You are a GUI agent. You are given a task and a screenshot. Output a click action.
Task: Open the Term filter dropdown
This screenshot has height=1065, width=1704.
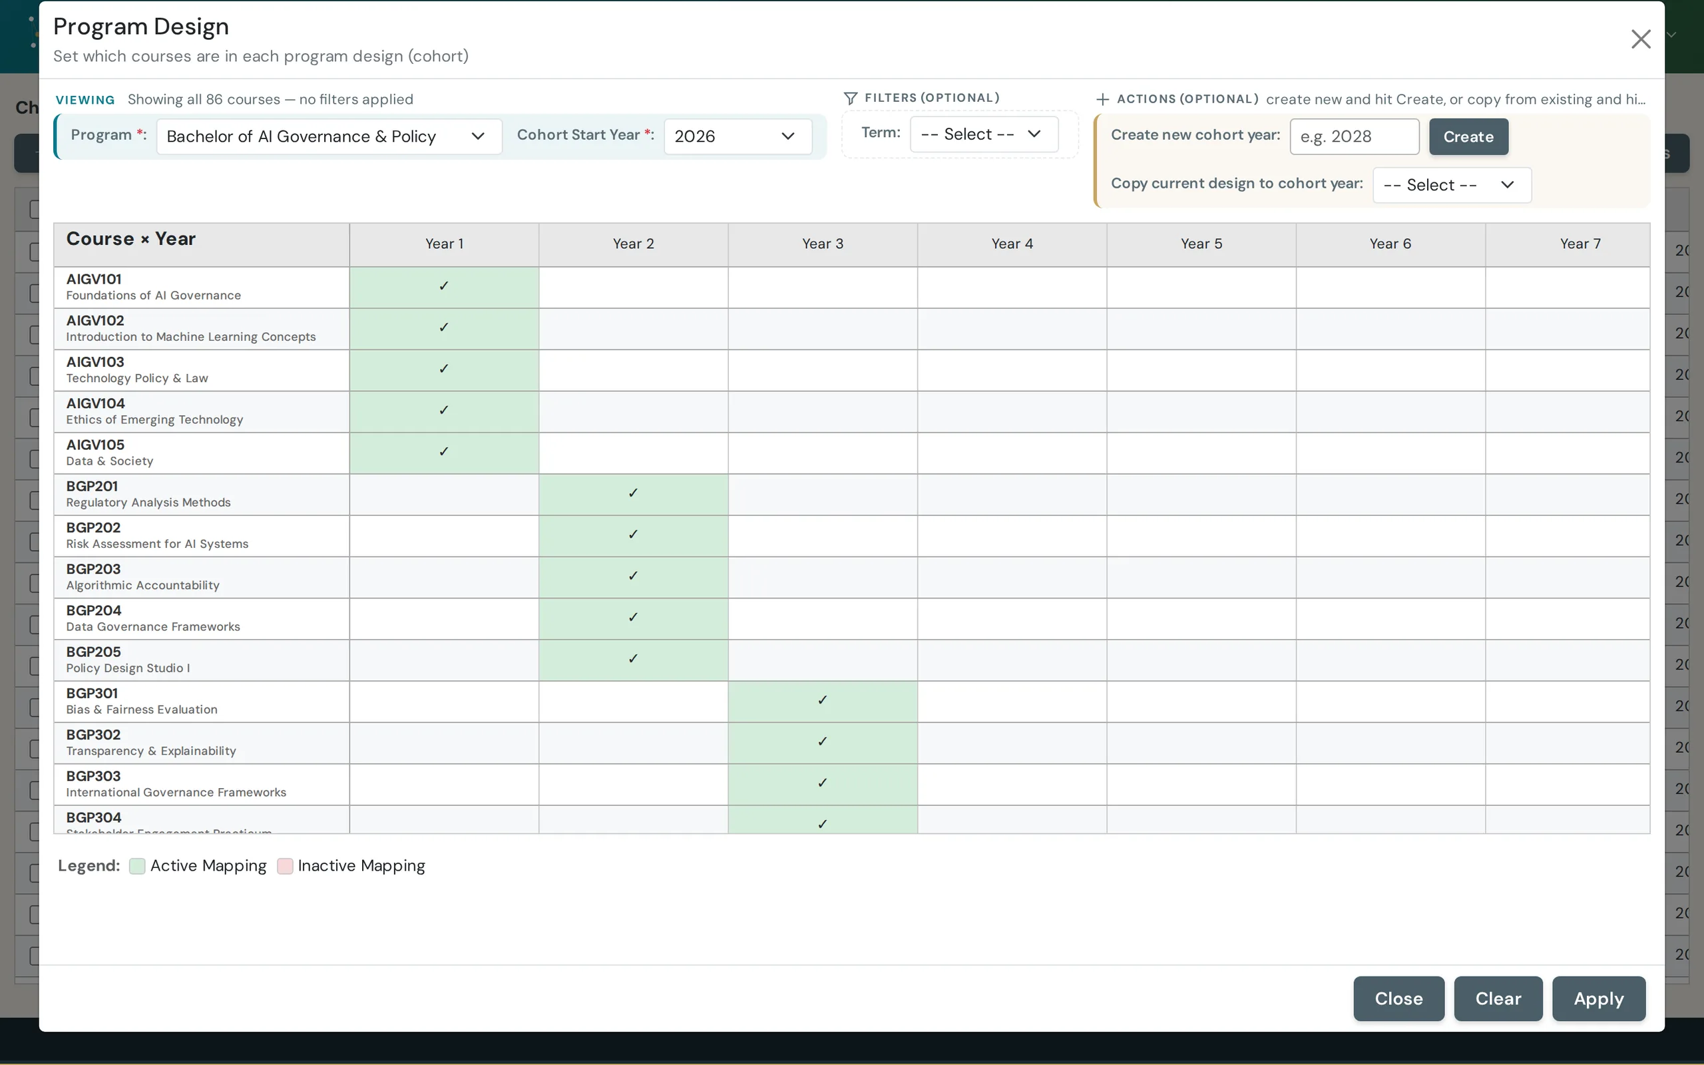pyautogui.click(x=984, y=134)
